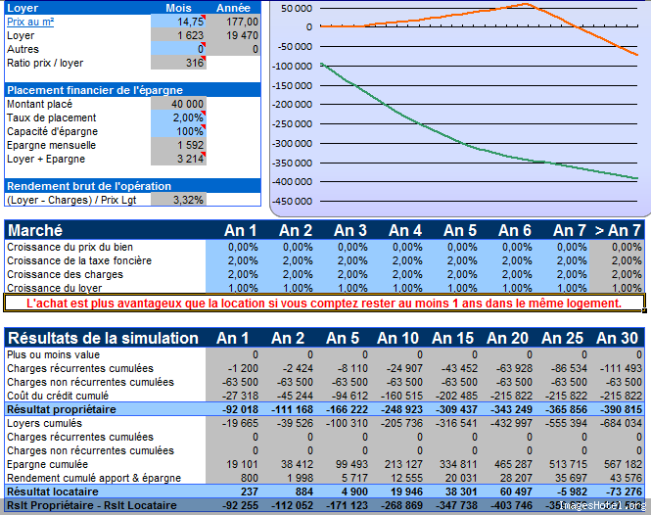
Task: Select the Montant placé value 40 000
Action: click(x=178, y=104)
